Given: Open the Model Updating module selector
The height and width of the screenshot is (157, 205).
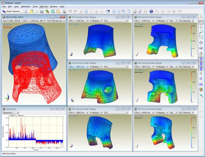Looking at the screenshot, I should tap(12, 11).
